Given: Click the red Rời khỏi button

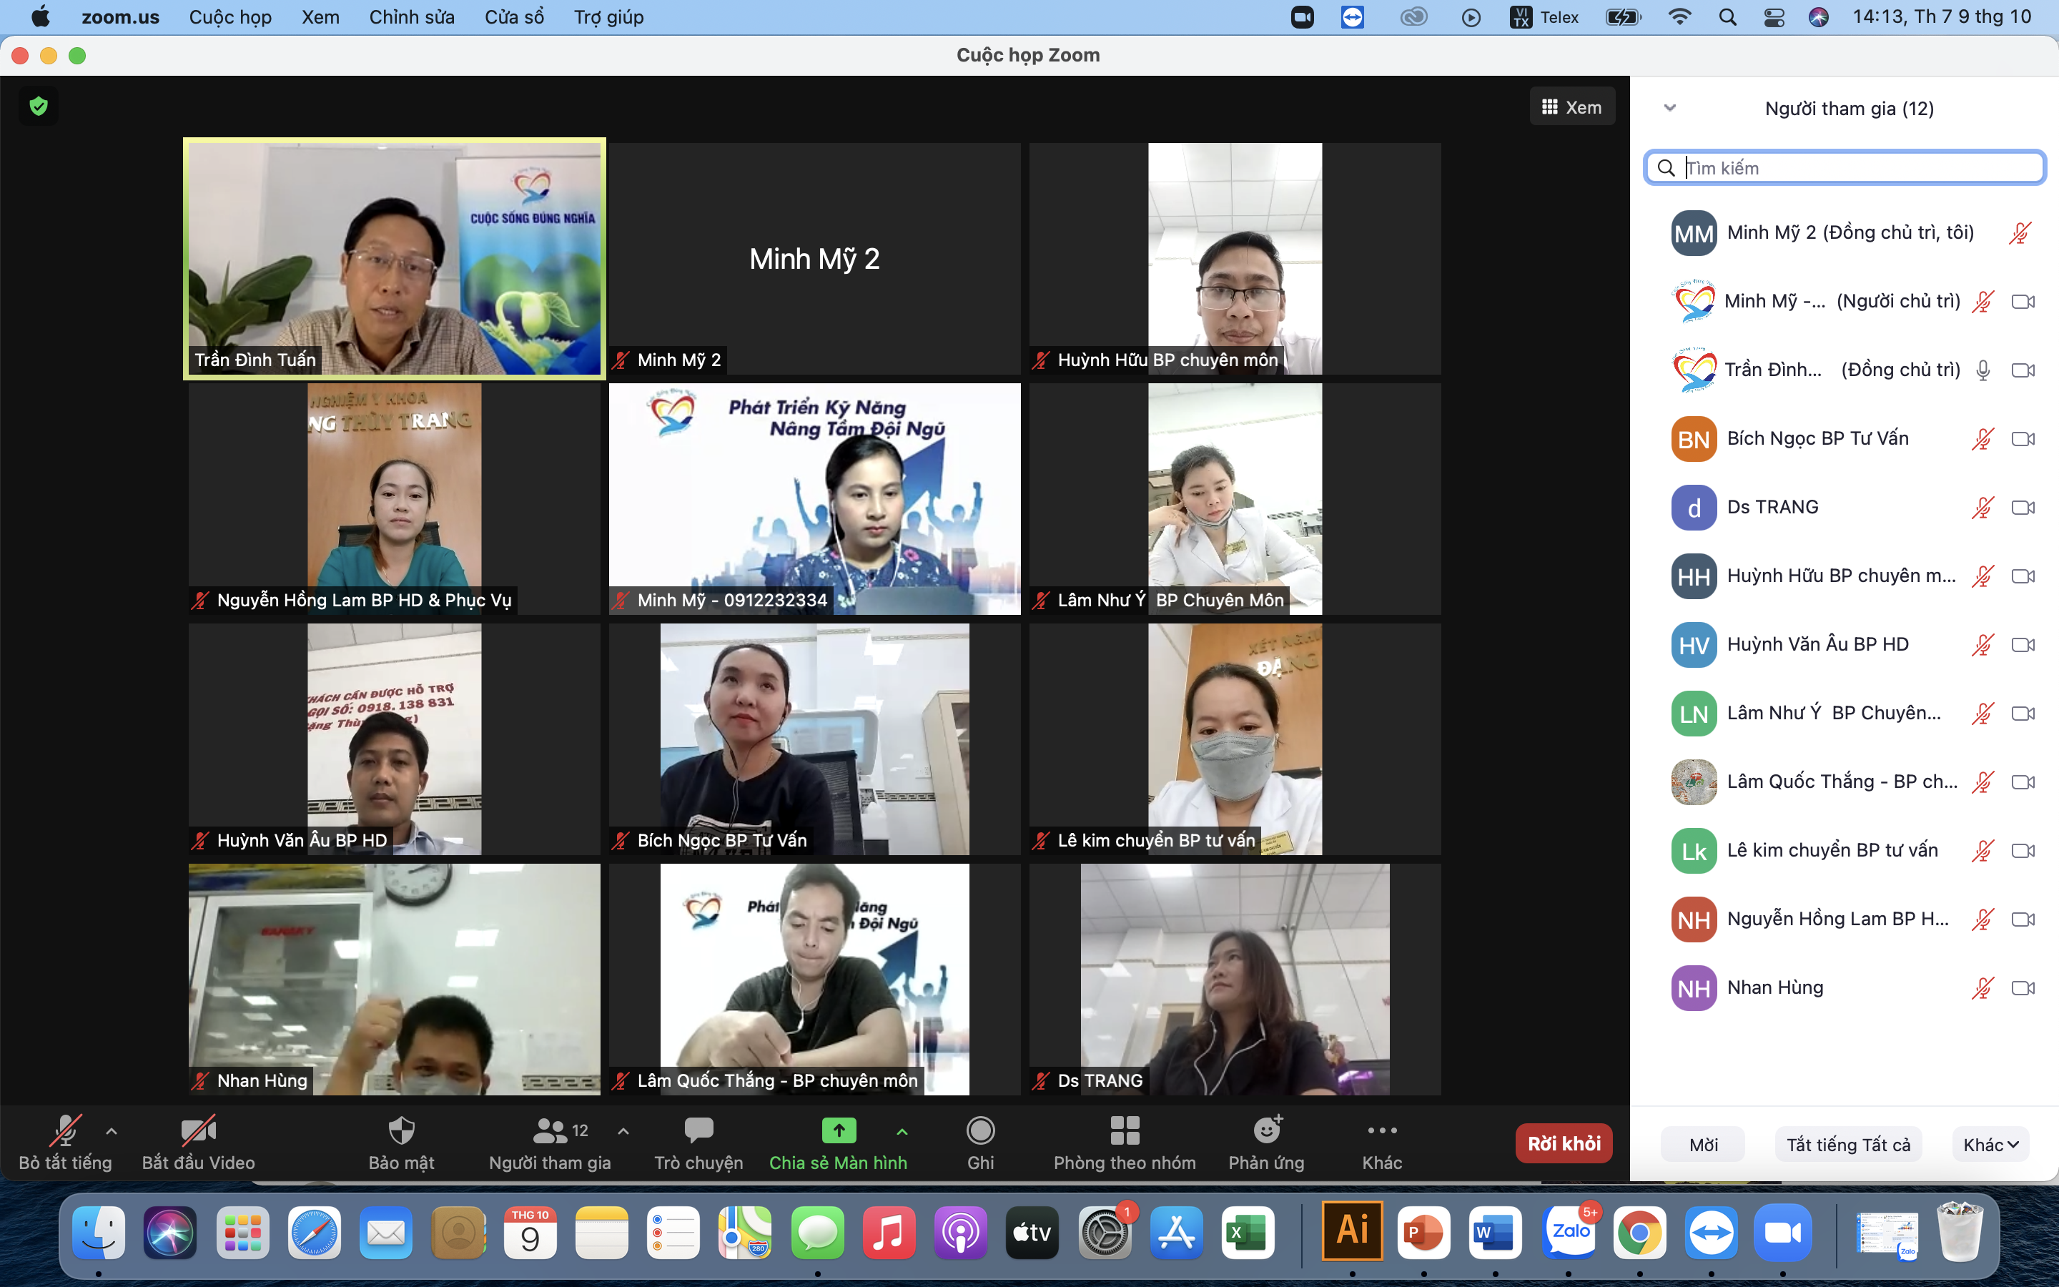Looking at the screenshot, I should [1563, 1144].
